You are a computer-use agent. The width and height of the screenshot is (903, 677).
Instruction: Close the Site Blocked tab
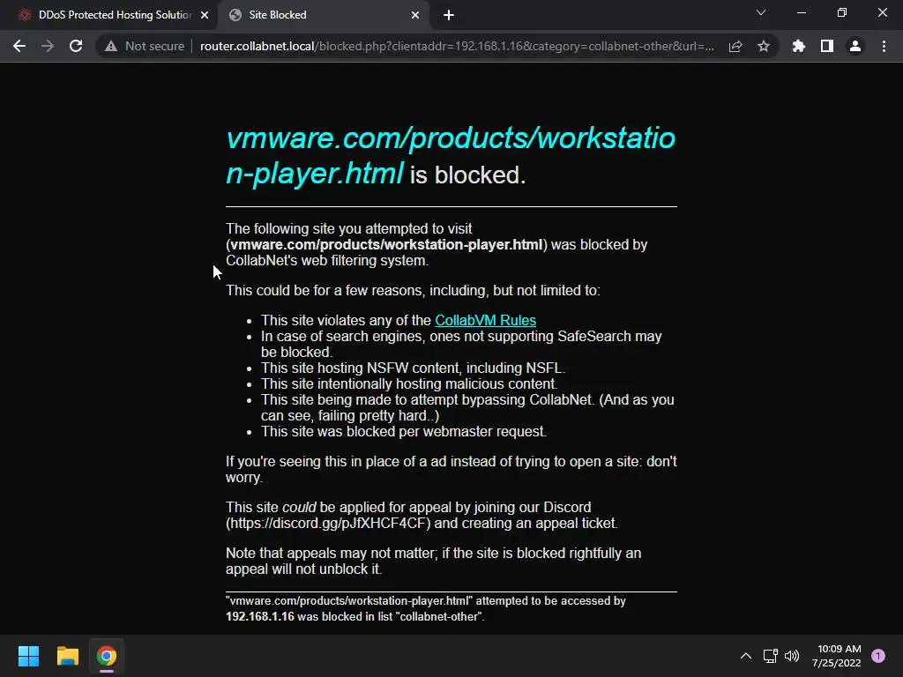click(x=415, y=15)
